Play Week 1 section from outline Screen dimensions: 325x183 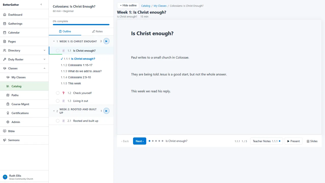click(x=106, y=41)
